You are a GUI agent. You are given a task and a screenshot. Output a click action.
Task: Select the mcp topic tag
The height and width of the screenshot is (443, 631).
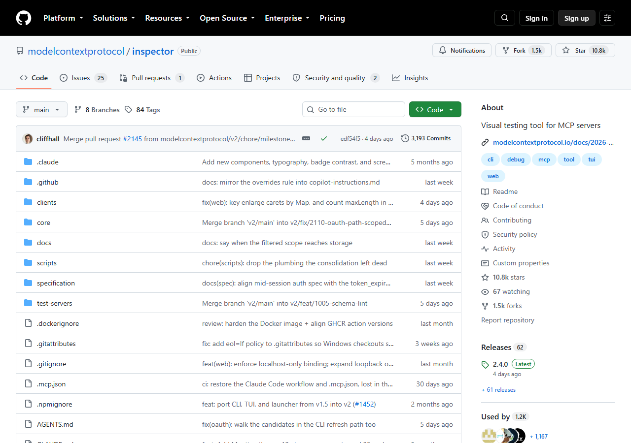click(x=544, y=159)
